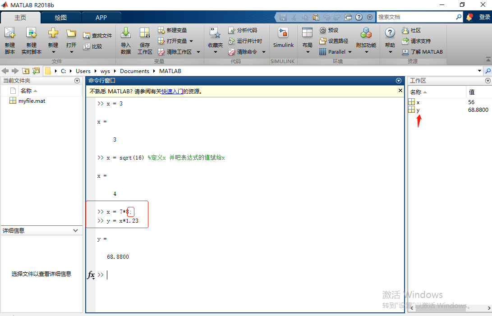This screenshot has height=316, width=492.
Task: Expand the 新建脚本's neighbor 新建 dropdown arrow
Action: tap(53, 52)
